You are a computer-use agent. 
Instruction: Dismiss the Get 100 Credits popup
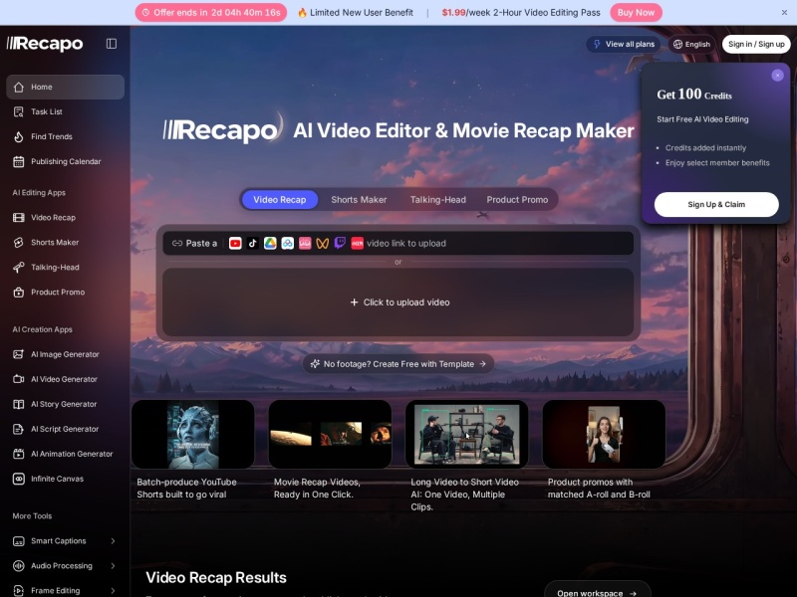(777, 76)
